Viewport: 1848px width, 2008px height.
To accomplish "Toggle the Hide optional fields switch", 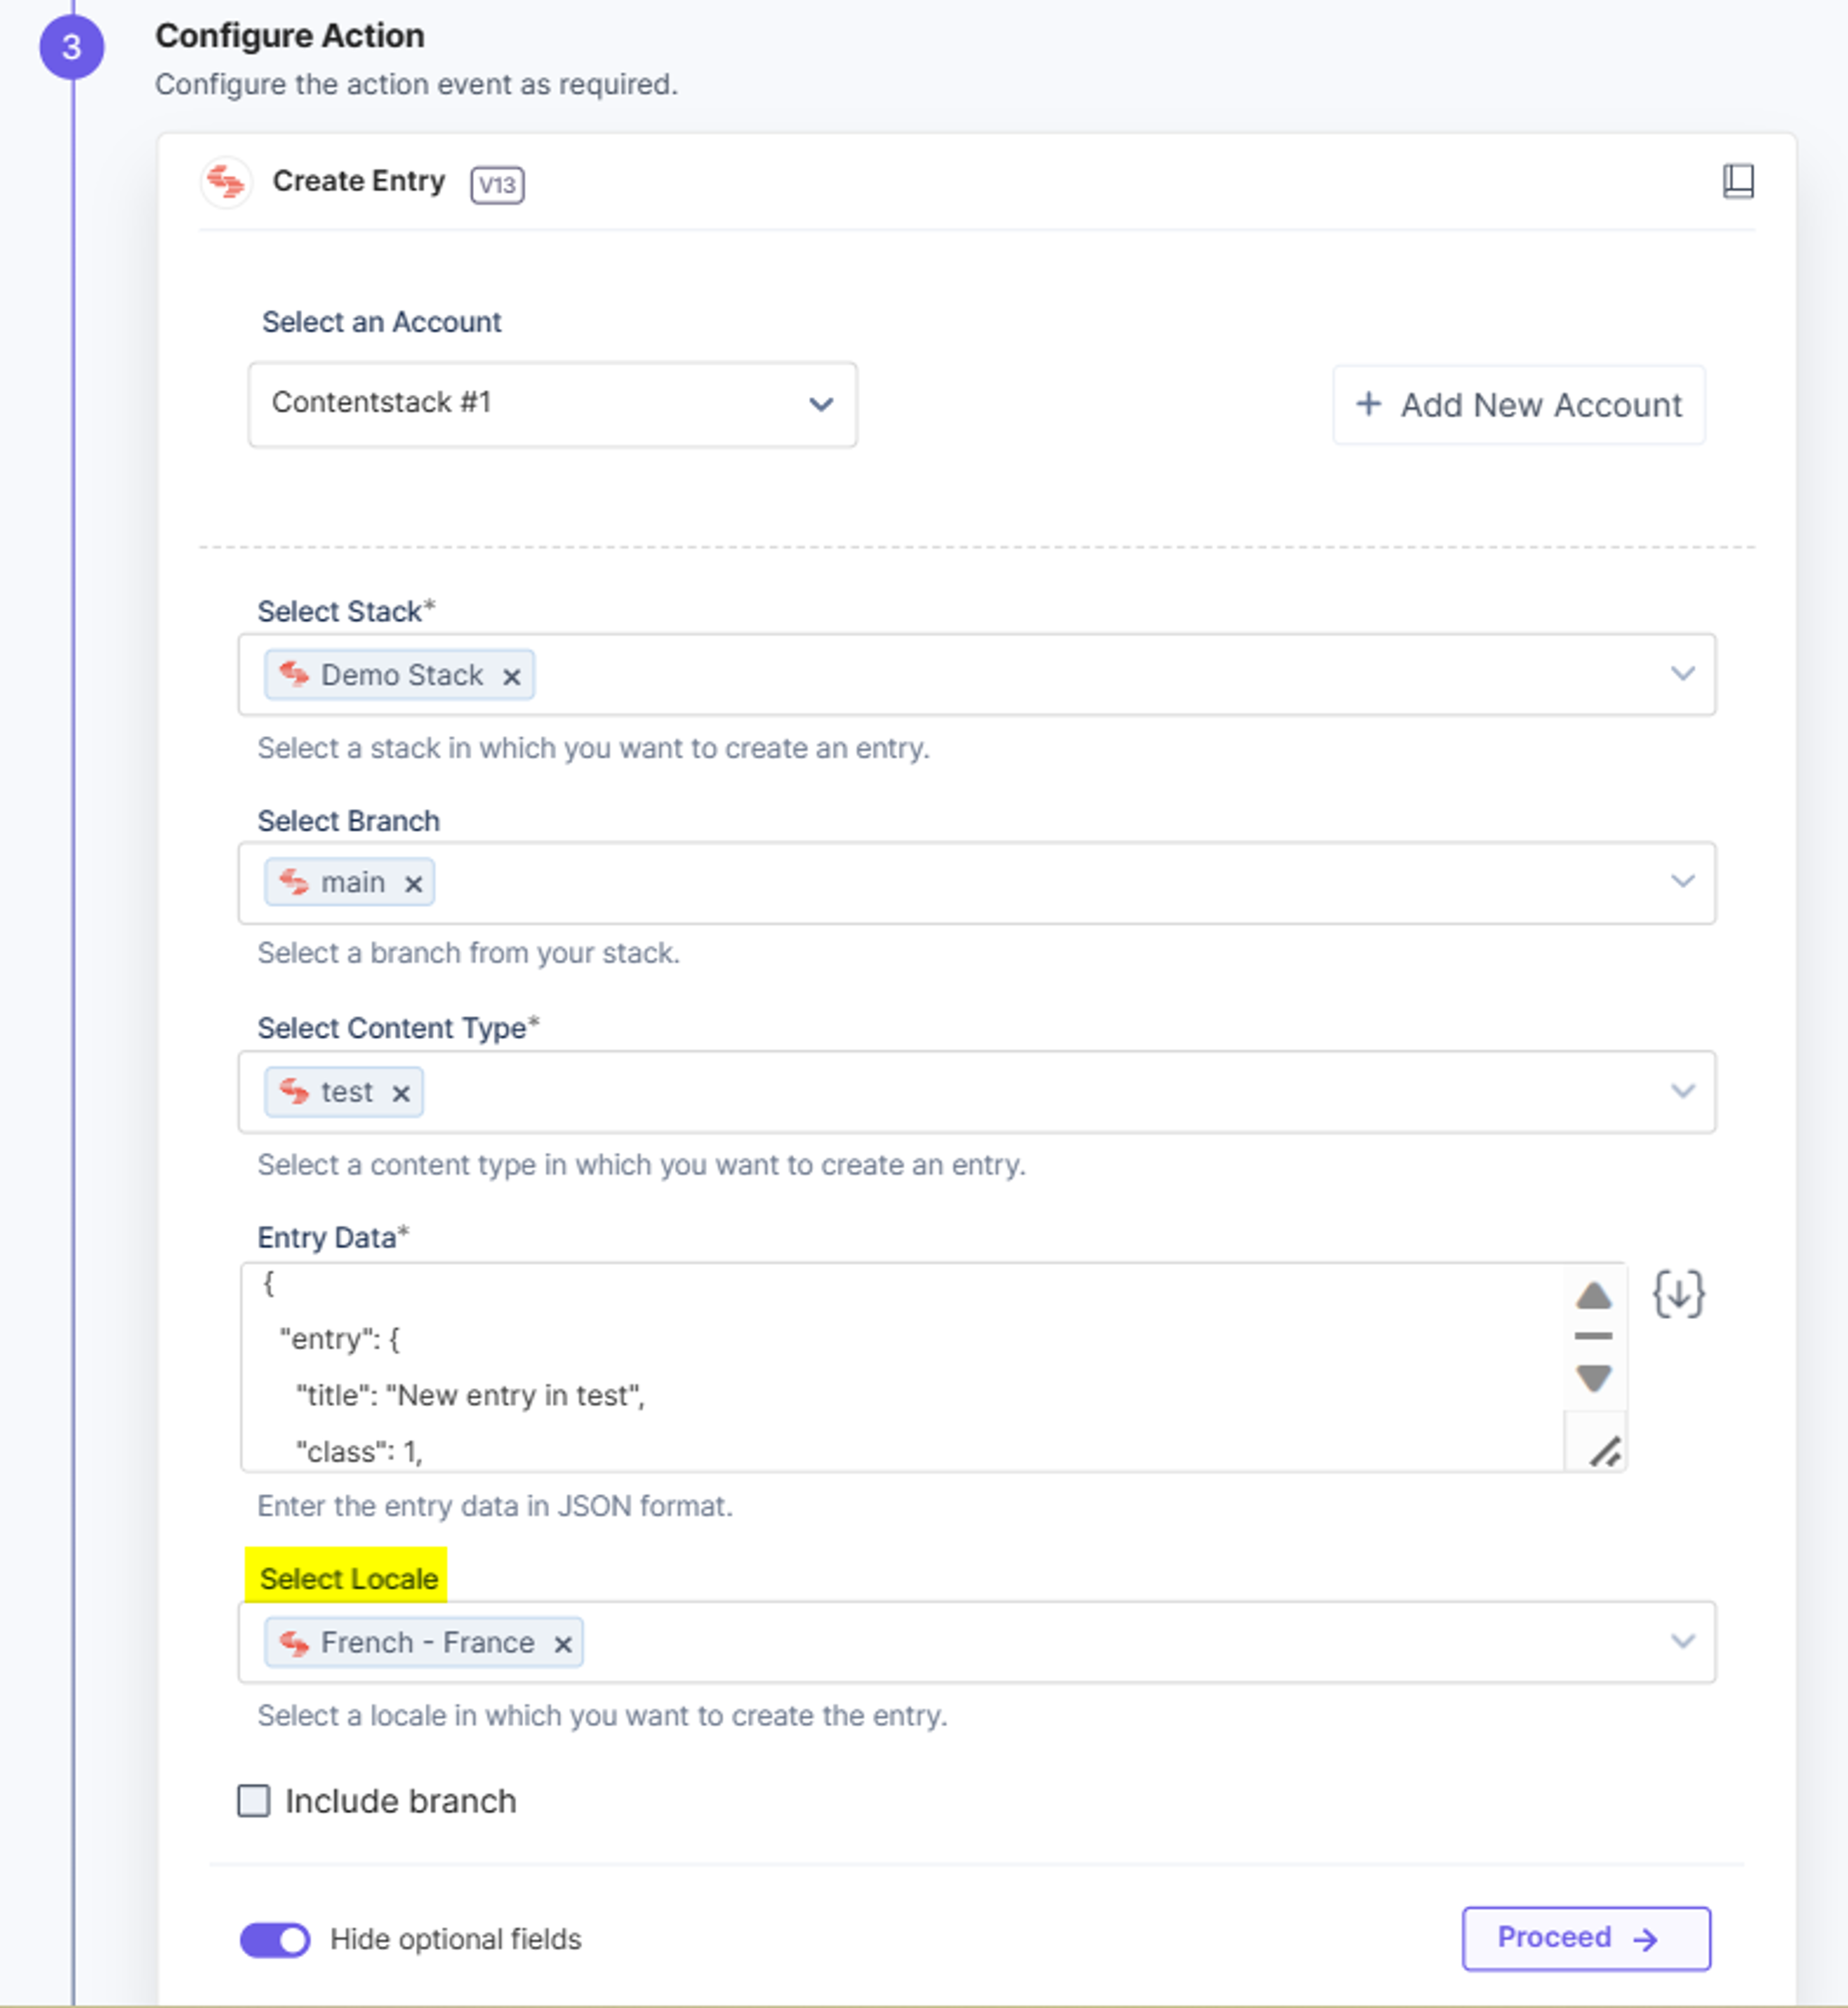I will (x=275, y=1940).
